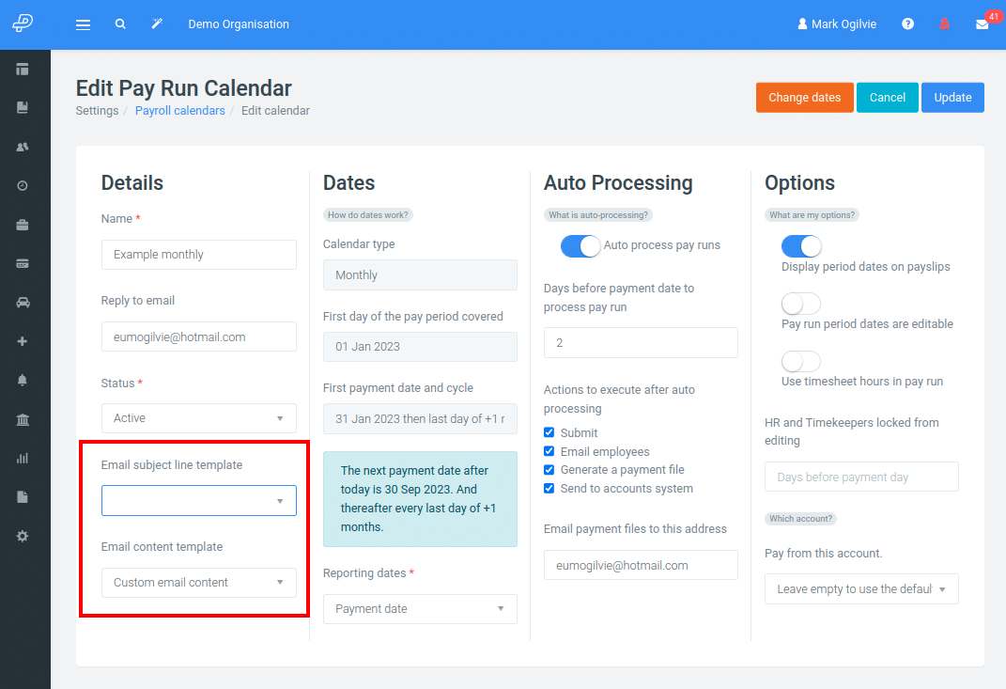Open the search magnifier in the top bar
1006x689 pixels.
coord(120,23)
